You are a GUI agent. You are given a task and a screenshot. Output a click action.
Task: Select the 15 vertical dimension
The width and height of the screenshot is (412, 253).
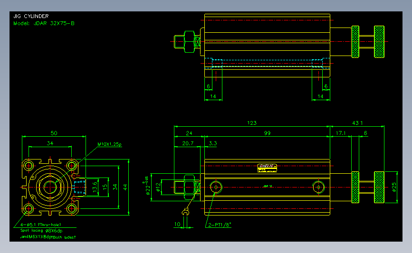click(x=105, y=187)
